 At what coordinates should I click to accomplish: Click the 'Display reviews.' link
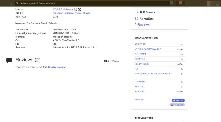(57, 67)
